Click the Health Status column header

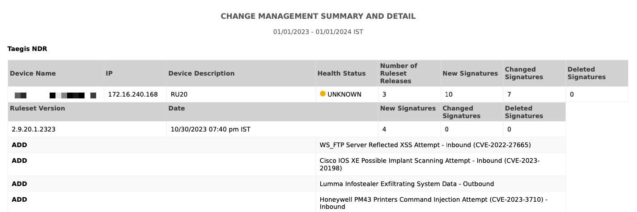pyautogui.click(x=341, y=73)
